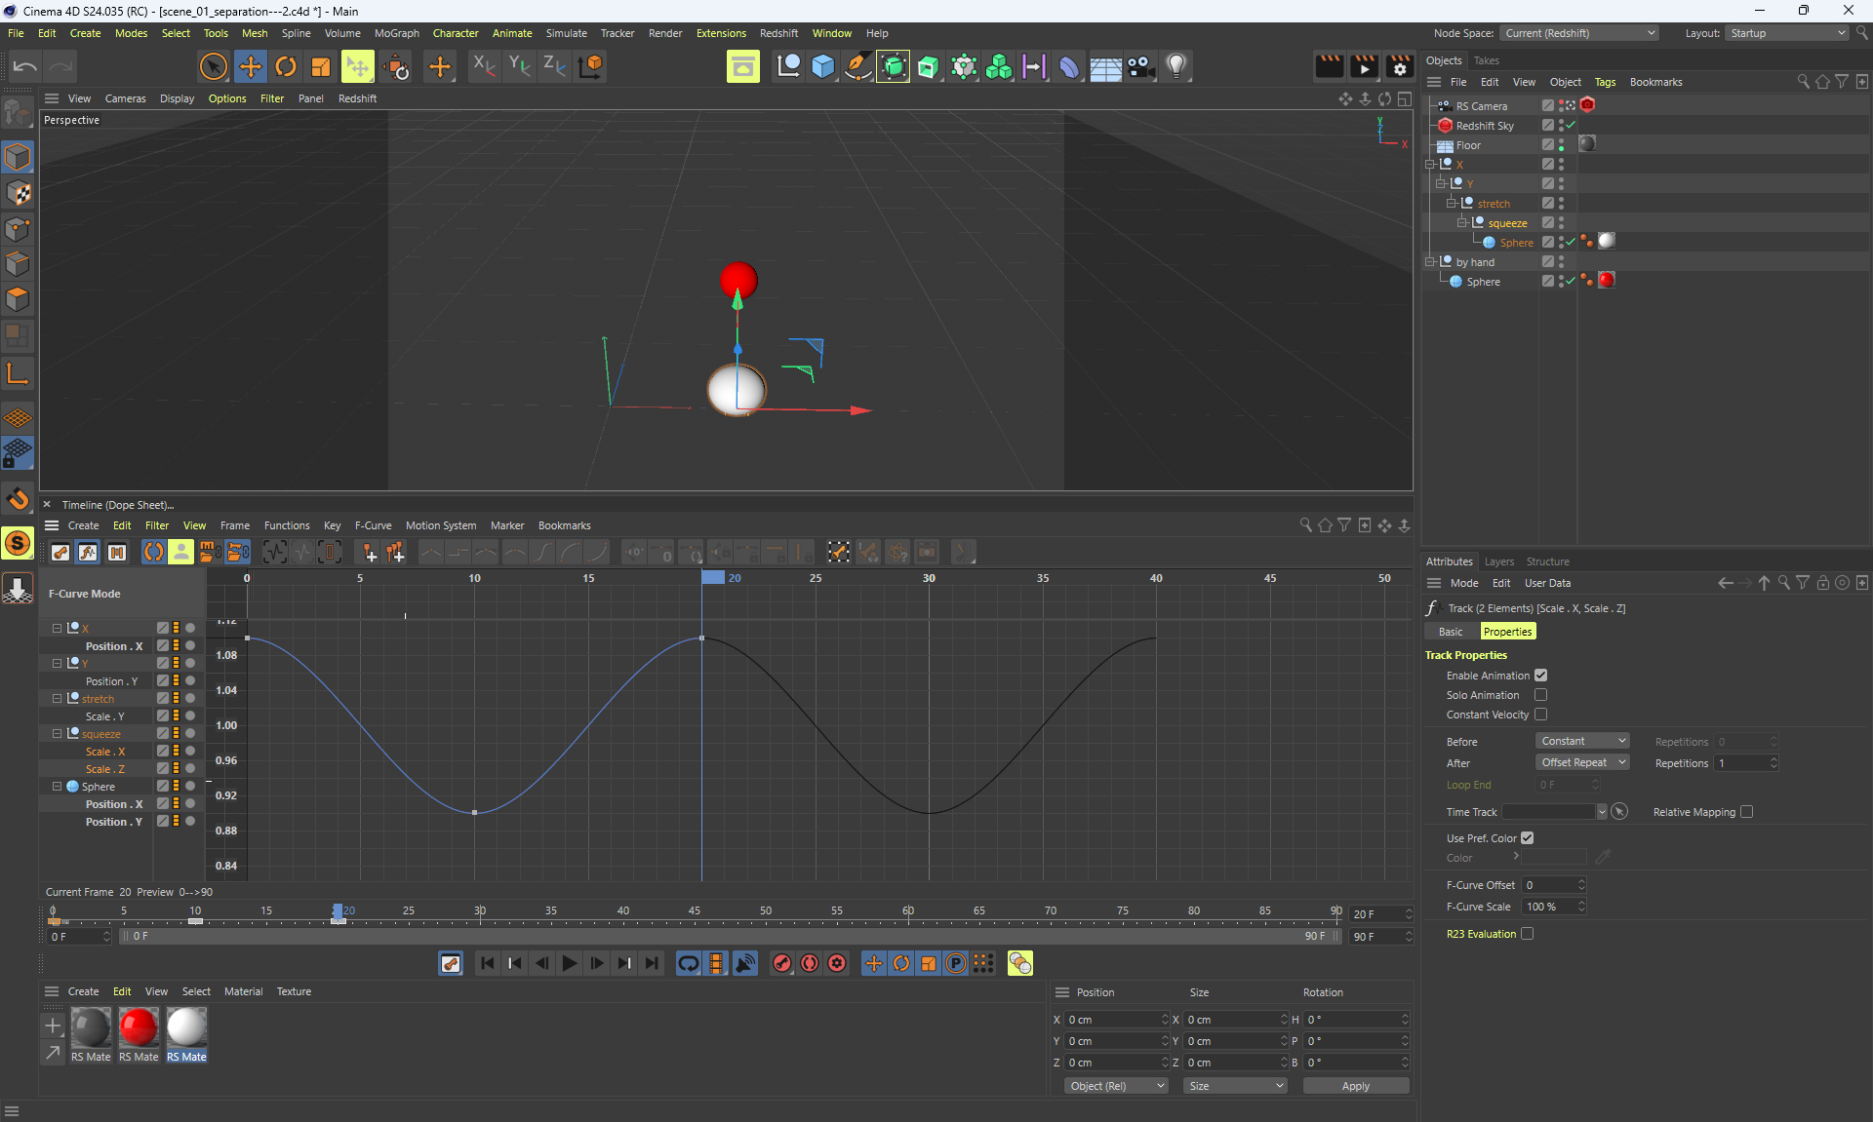Switch to the Basic tab
This screenshot has width=1873, height=1122.
pos(1451,632)
